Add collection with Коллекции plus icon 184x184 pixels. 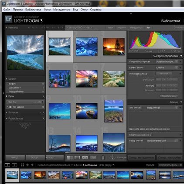43,112
